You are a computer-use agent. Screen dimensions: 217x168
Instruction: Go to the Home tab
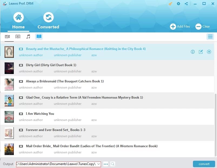(18, 20)
